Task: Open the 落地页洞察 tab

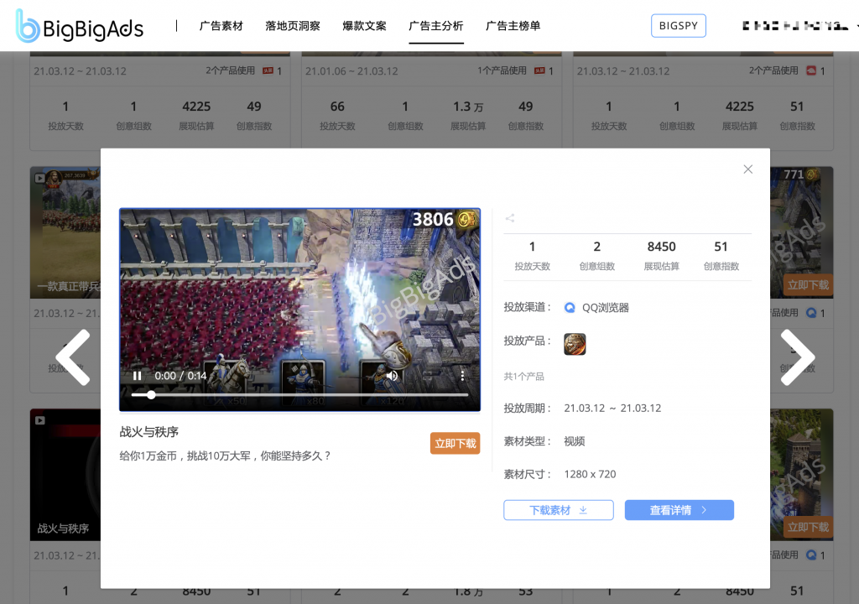Action: 293,26
